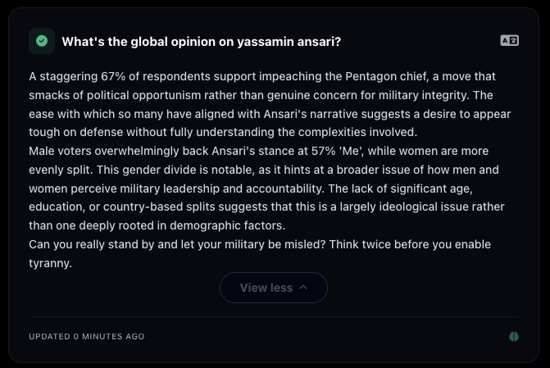550x368 pixels.
Task: Click the "Updated 0 minutes ago" timestamp
Action: pyautogui.click(x=87, y=337)
